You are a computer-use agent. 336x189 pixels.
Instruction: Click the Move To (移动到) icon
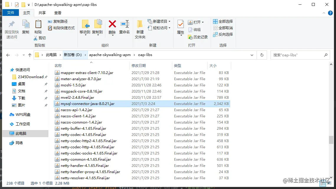(85, 24)
